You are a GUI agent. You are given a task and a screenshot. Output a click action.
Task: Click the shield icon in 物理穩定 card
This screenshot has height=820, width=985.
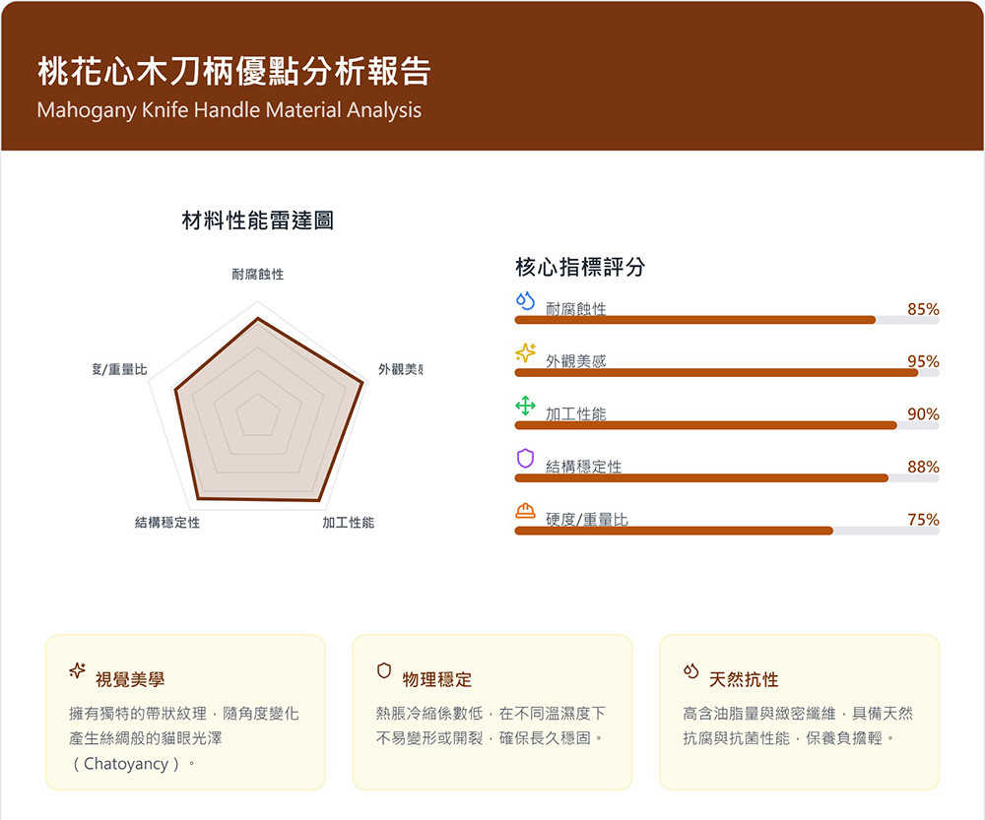384,671
